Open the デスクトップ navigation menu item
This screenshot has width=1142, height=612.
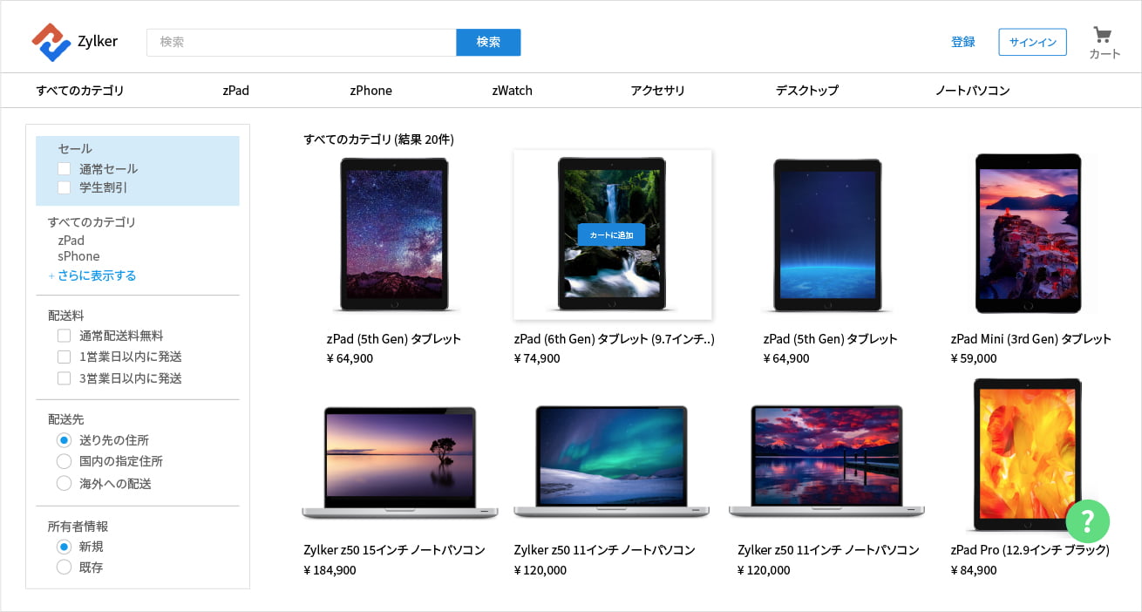coord(807,91)
